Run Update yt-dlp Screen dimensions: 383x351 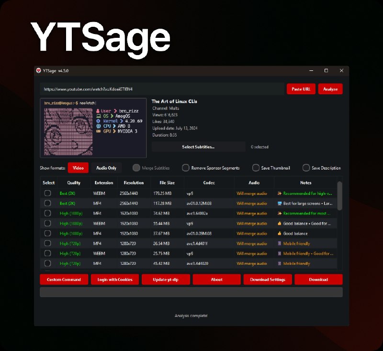[x=166, y=280]
